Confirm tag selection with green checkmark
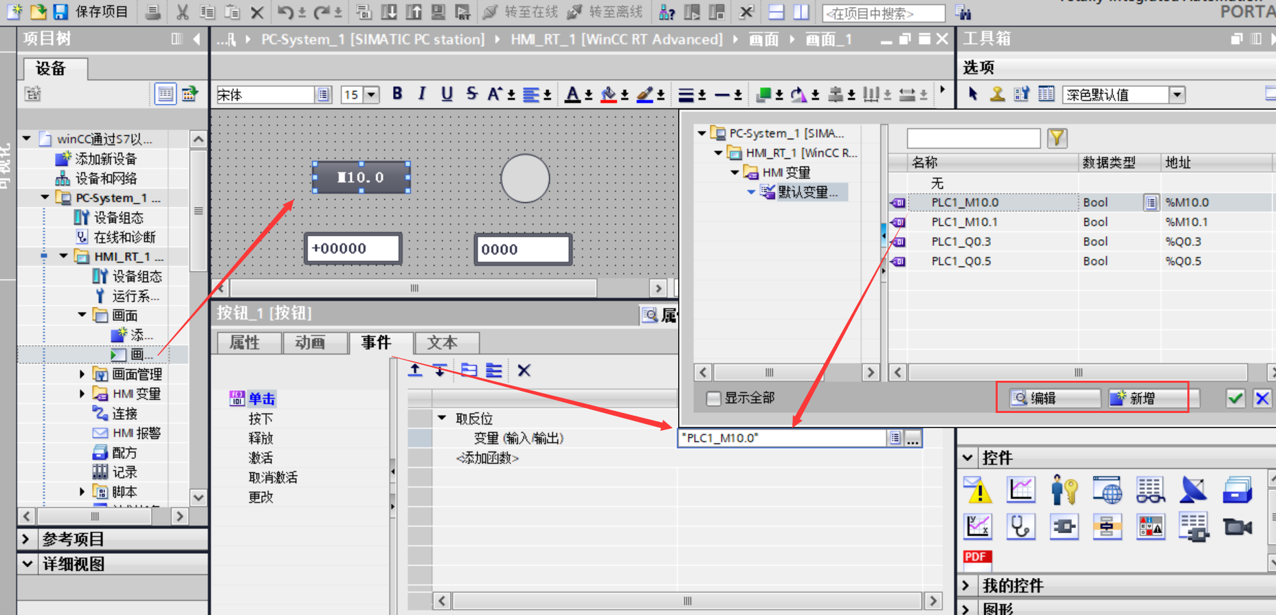This screenshot has height=615, width=1276. pos(1235,399)
